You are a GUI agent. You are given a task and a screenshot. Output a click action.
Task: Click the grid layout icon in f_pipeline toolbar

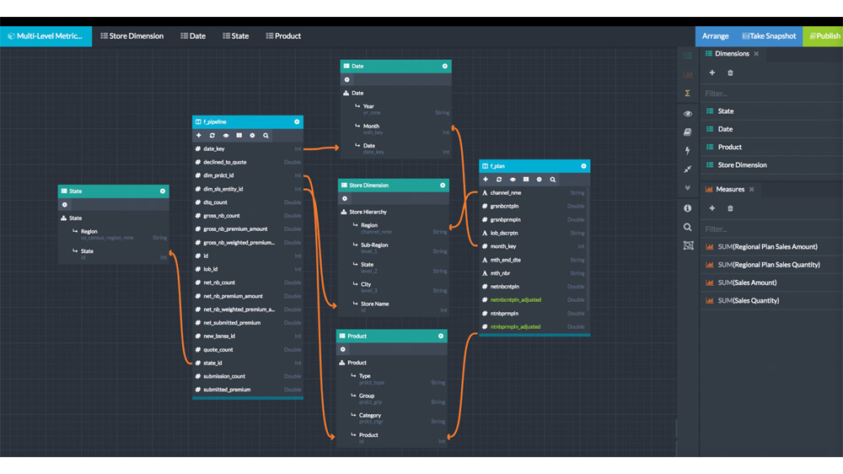(239, 135)
